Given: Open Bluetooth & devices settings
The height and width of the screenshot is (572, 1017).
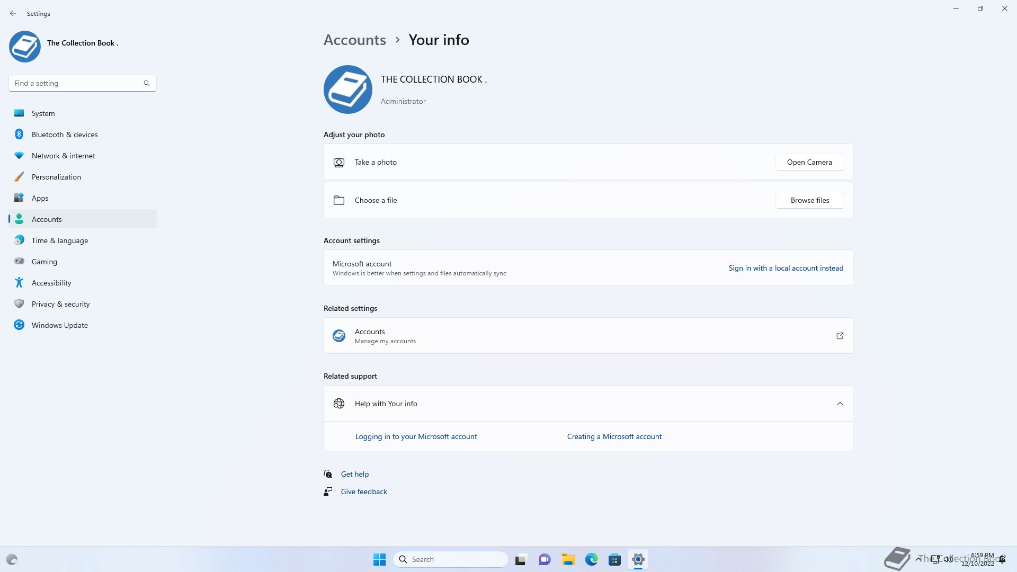Looking at the screenshot, I should pyautogui.click(x=82, y=135).
